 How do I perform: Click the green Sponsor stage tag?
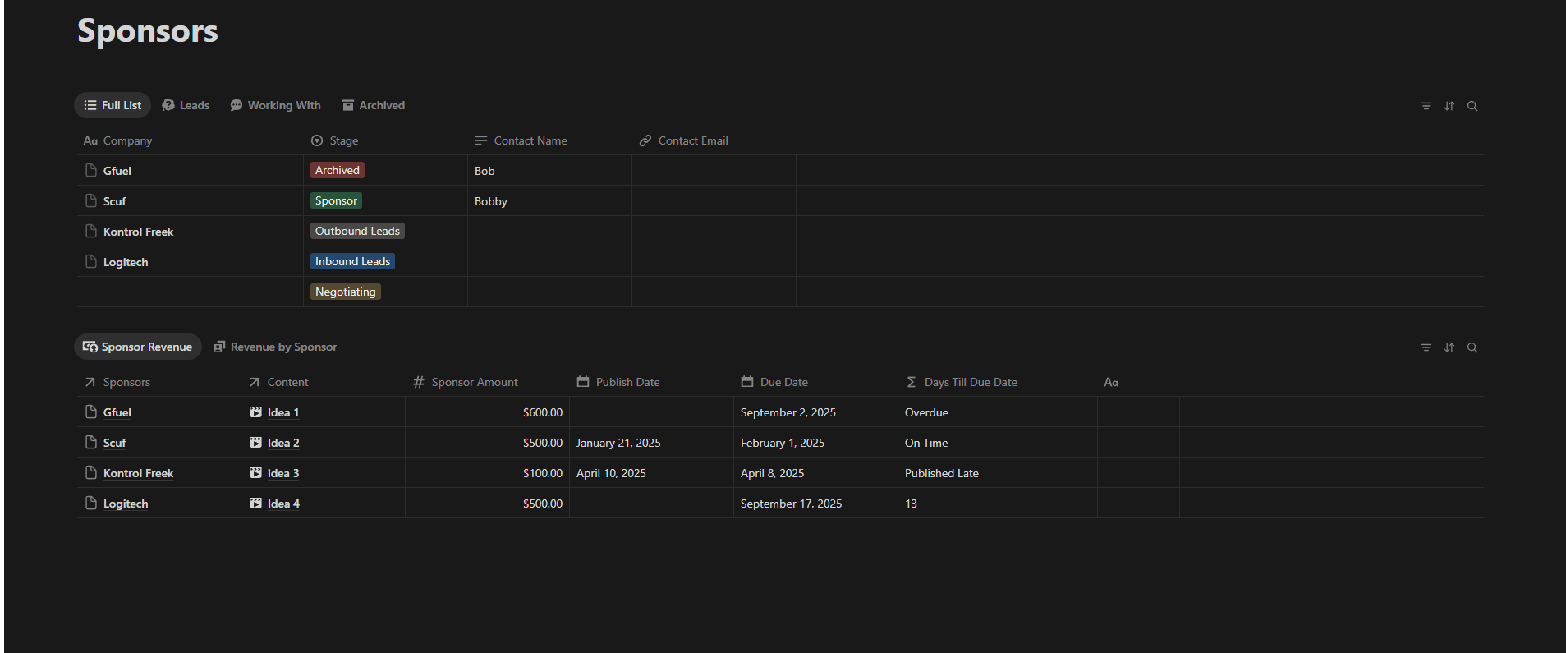pos(336,201)
